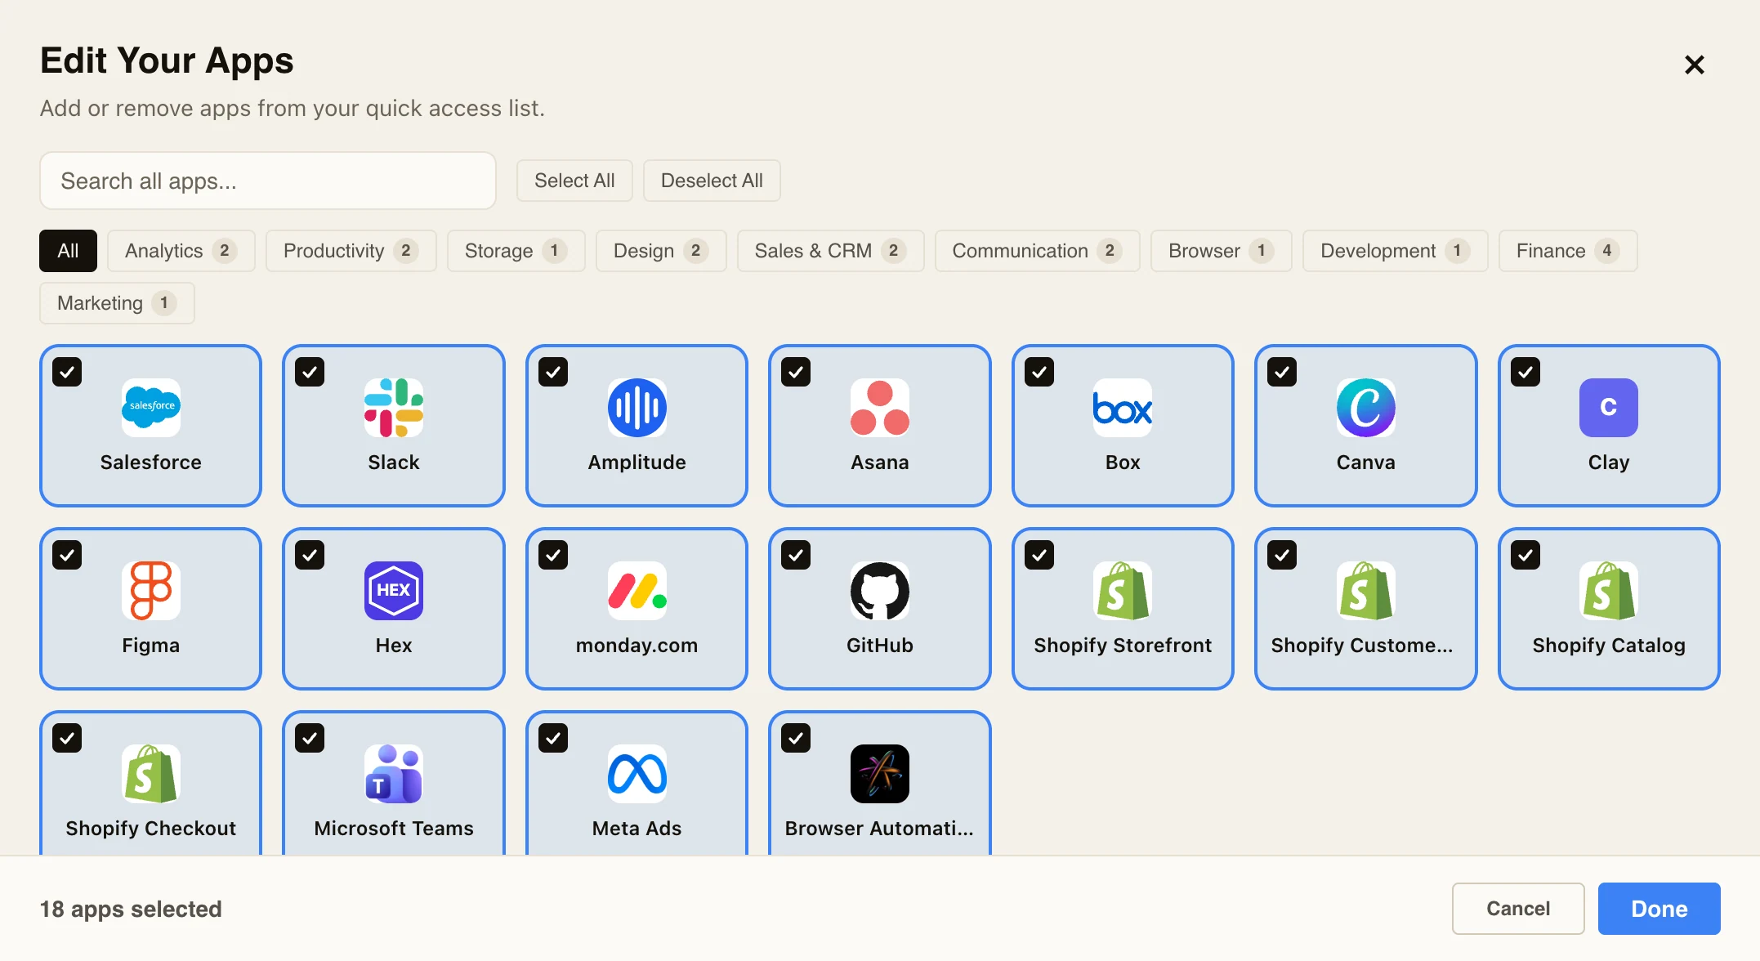
Task: Click the Deselect All button
Action: point(712,181)
